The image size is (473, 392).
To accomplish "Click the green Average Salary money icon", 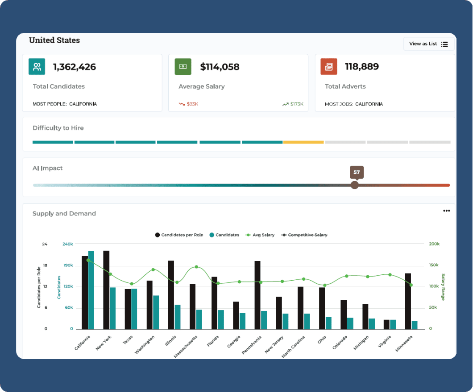I will (183, 66).
